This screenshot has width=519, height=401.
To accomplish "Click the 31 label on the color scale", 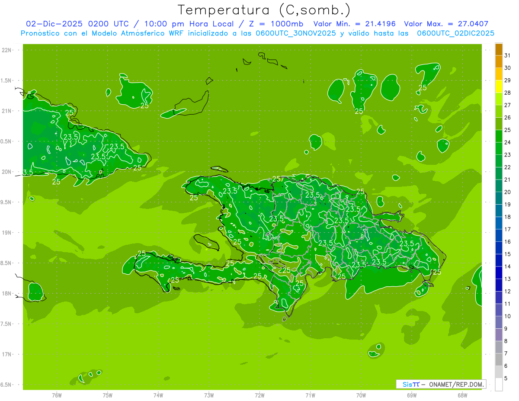I will pyautogui.click(x=507, y=55).
